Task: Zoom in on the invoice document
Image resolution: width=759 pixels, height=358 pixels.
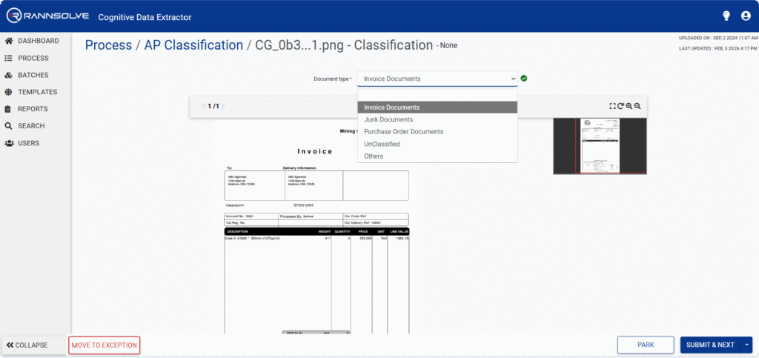Action: click(x=629, y=106)
